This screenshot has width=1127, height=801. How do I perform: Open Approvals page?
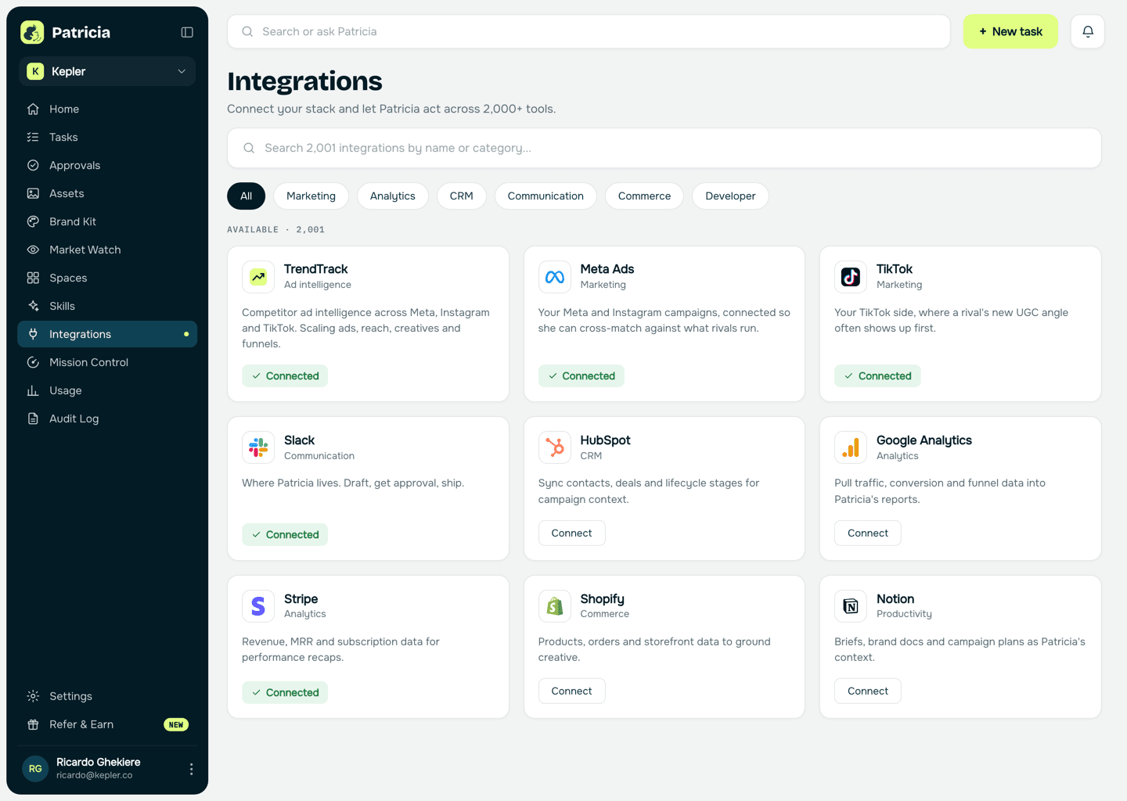[x=107, y=165]
